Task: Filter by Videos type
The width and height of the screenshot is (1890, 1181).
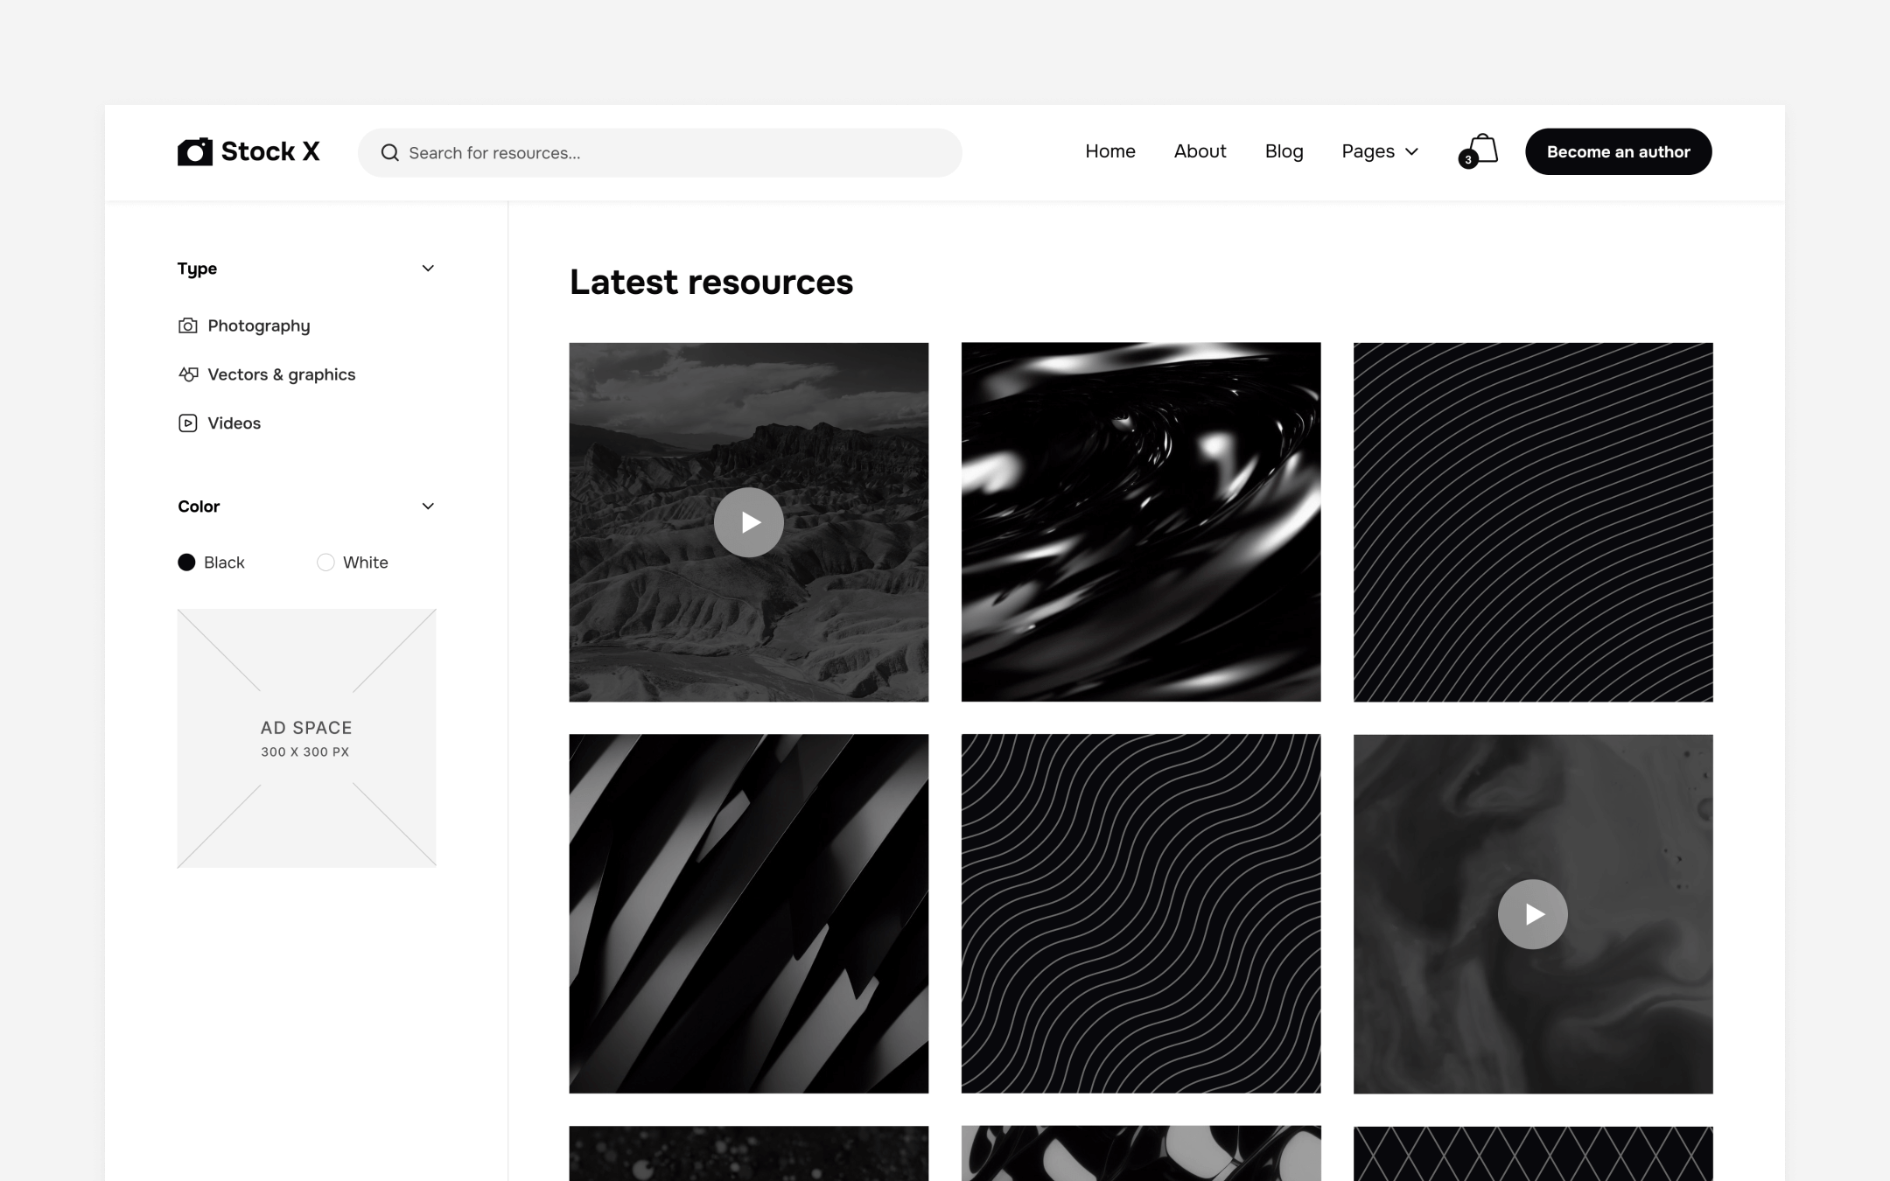Action: [234, 423]
